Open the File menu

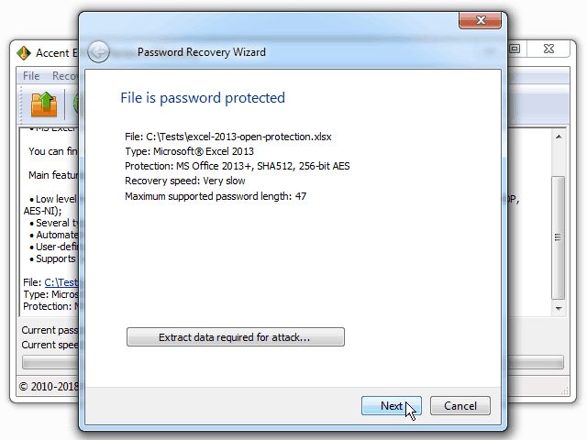coord(31,76)
